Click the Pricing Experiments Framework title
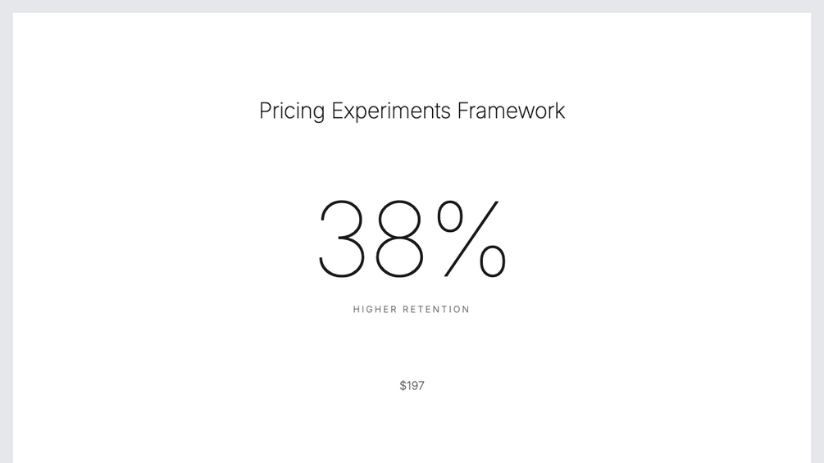This screenshot has height=463, width=824. point(412,111)
